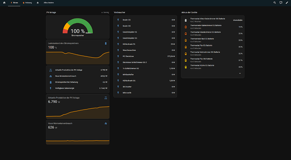Switch to the Alles Andere tab
Viewport: 291px width, 160px height.
pyautogui.click(x=48, y=3)
